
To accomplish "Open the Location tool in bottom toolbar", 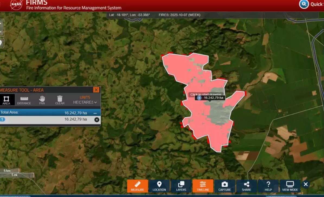I will [159, 186].
